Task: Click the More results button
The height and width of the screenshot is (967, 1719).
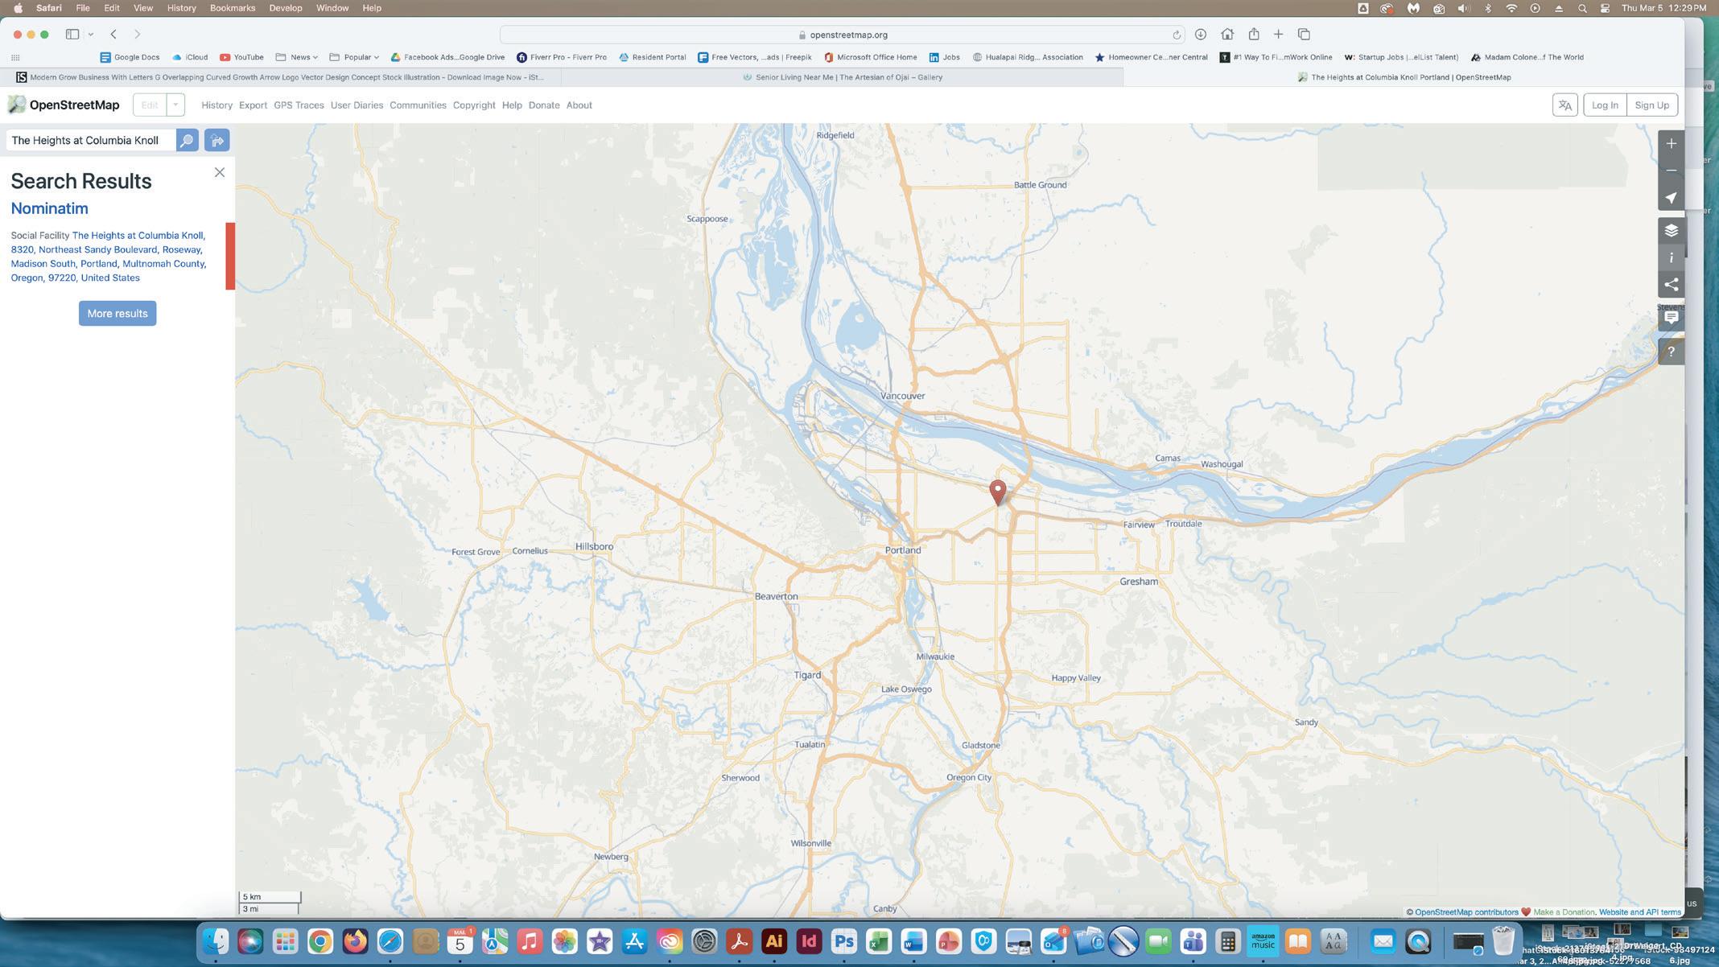Action: (x=117, y=313)
